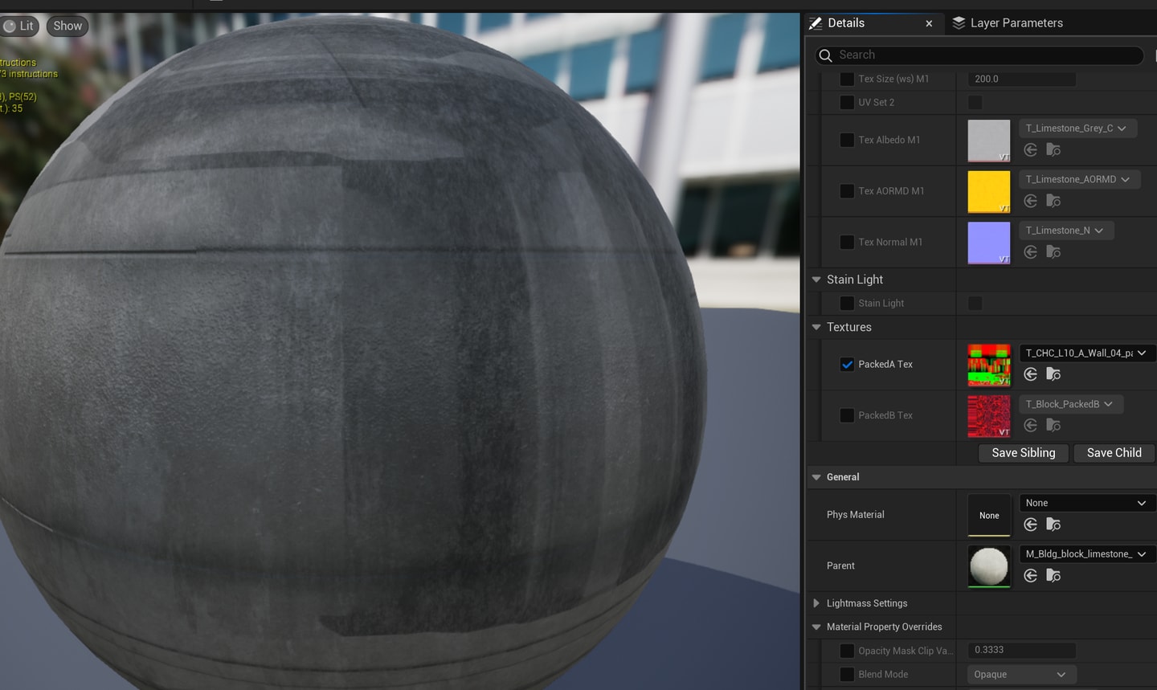Open the Blend Mode Opaque dropdown
Viewport: 1157px width, 690px height.
1022,675
